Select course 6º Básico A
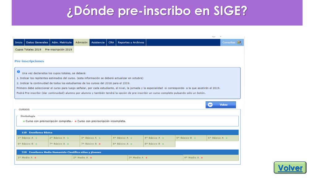This screenshot has height=178, width=317. coord(223,138)
